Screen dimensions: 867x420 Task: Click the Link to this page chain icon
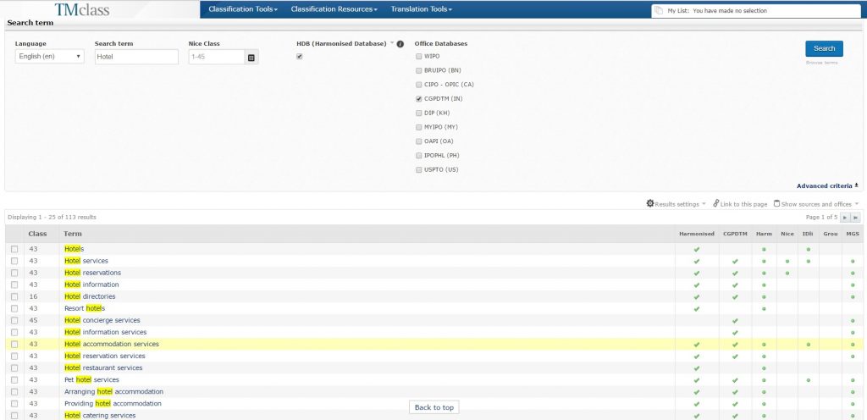715,204
